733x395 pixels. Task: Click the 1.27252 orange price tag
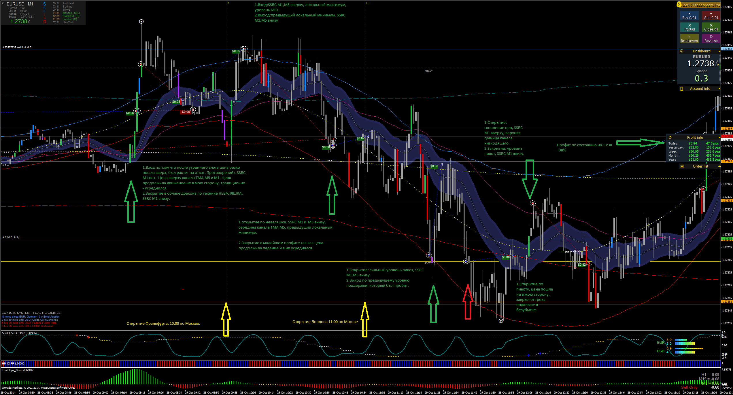click(x=727, y=302)
